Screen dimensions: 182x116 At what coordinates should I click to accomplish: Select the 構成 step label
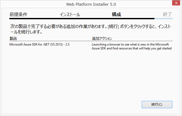(116, 15)
